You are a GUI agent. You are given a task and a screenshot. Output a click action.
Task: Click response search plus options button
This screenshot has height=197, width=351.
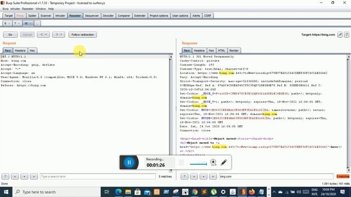(x=203, y=176)
